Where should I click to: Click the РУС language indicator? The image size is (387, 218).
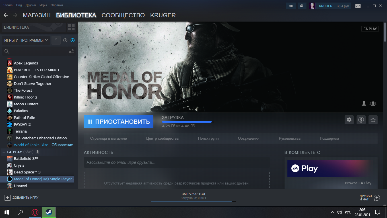[348, 212]
